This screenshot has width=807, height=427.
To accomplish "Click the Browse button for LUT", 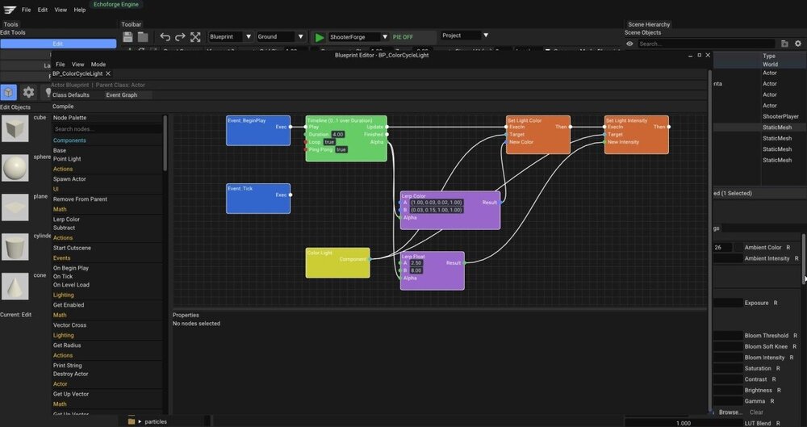I will click(731, 412).
